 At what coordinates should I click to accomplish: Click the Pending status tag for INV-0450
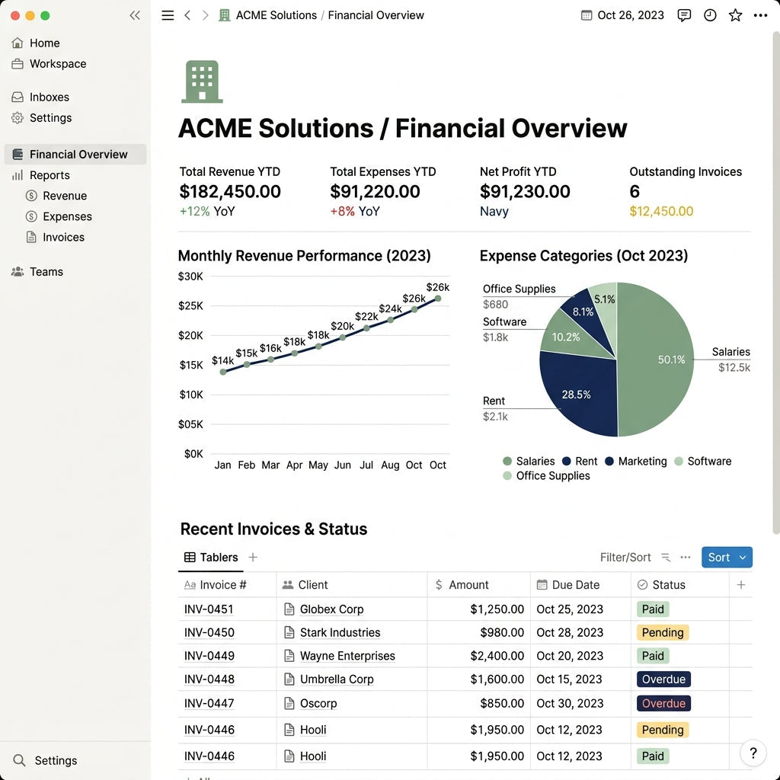[663, 633]
